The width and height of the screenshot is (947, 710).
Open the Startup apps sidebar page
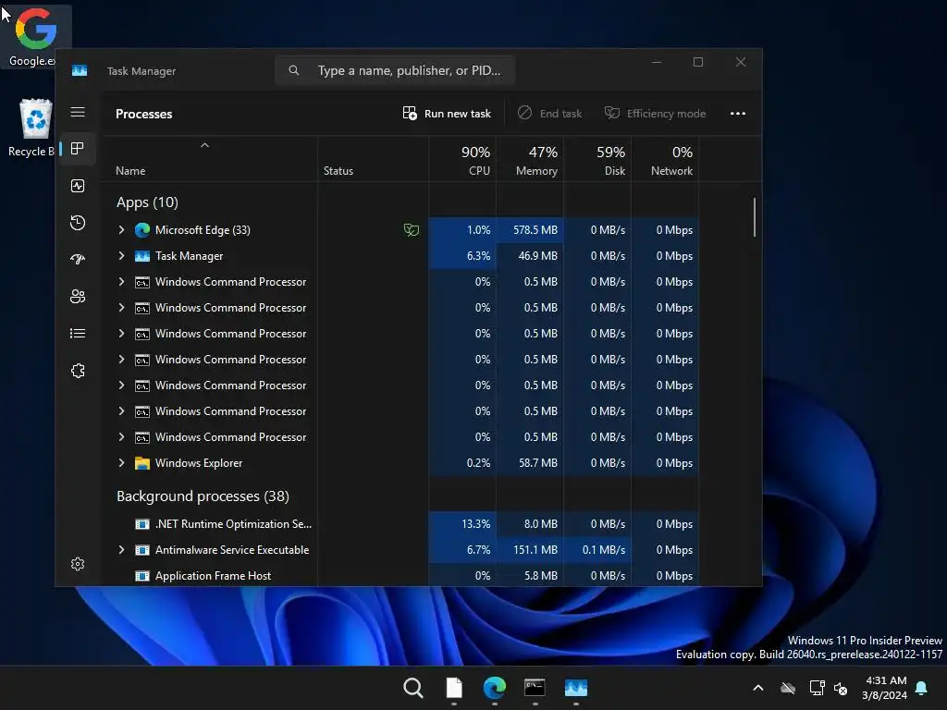pyautogui.click(x=78, y=260)
